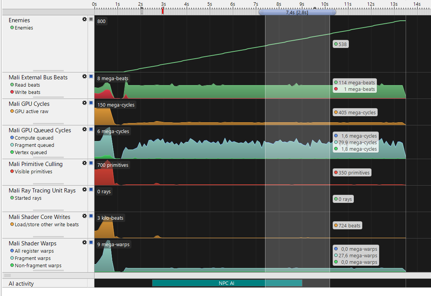Toggle the blue box on Mali Primitive Culling
The width and height of the screenshot is (431, 296).
(91, 163)
